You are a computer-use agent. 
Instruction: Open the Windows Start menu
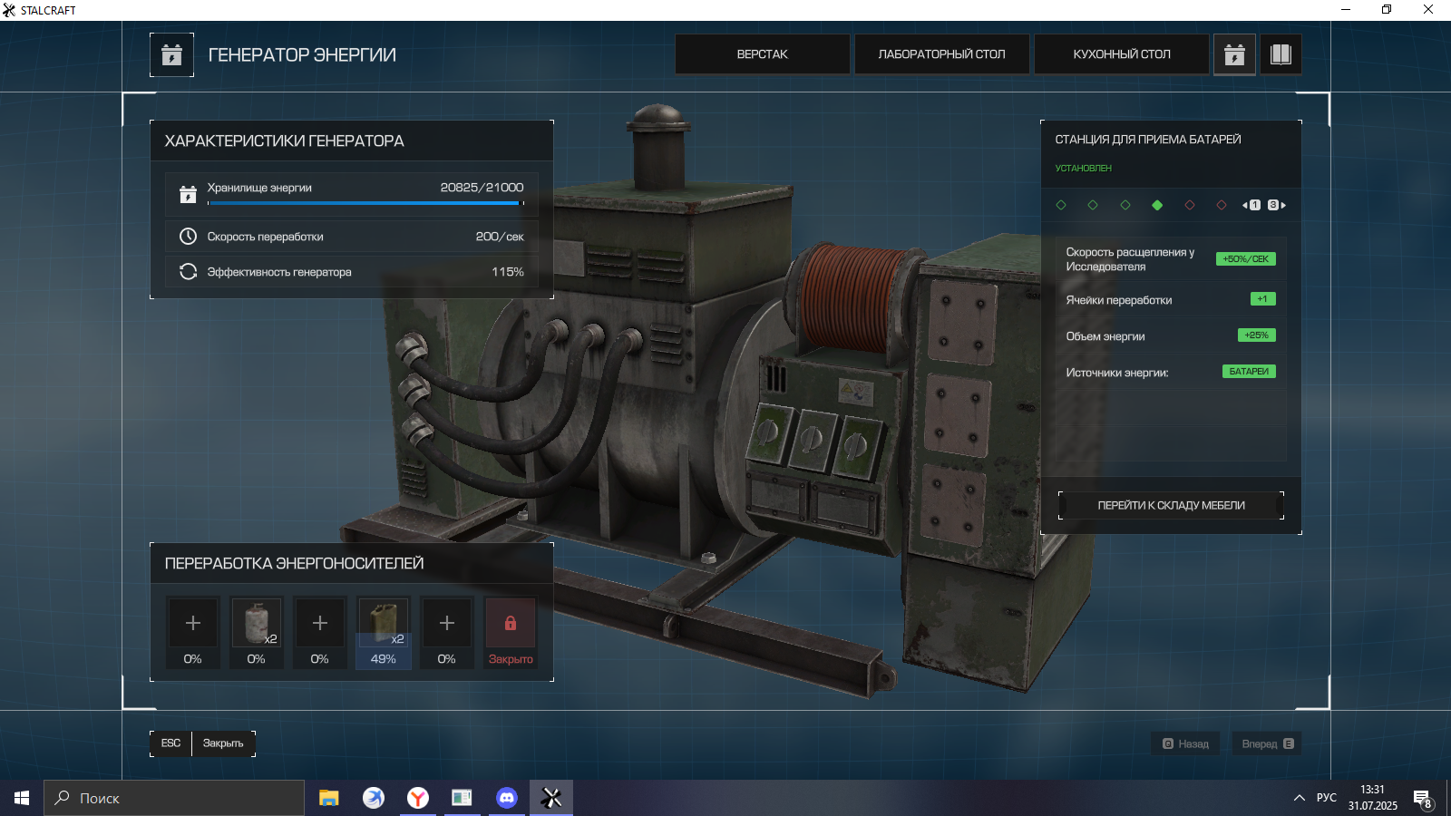(x=22, y=798)
